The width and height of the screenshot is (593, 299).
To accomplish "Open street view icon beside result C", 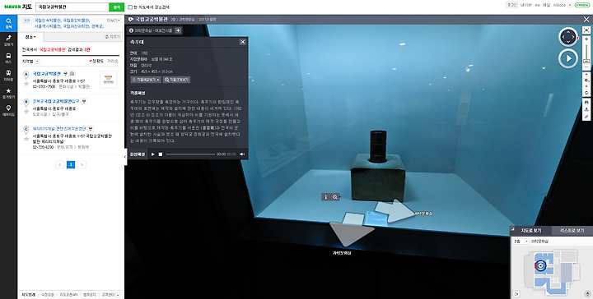I will (x=91, y=129).
